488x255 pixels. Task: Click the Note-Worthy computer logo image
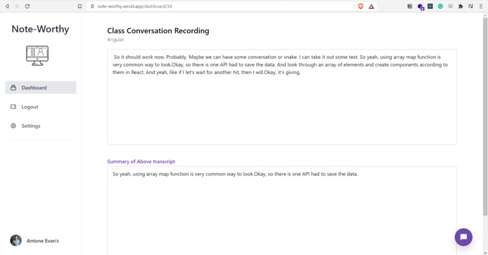coord(38,55)
